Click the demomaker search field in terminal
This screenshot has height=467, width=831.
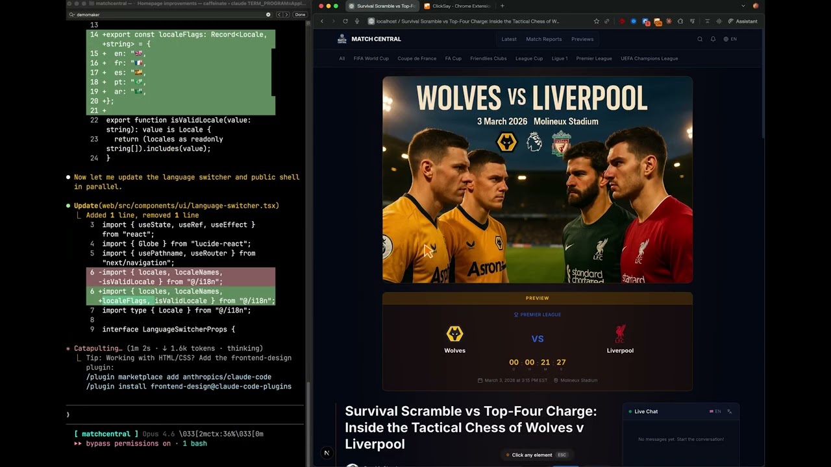pyautogui.click(x=169, y=14)
